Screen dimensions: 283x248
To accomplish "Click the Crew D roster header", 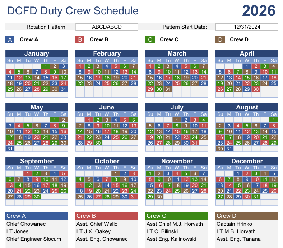I will tap(247, 216).
